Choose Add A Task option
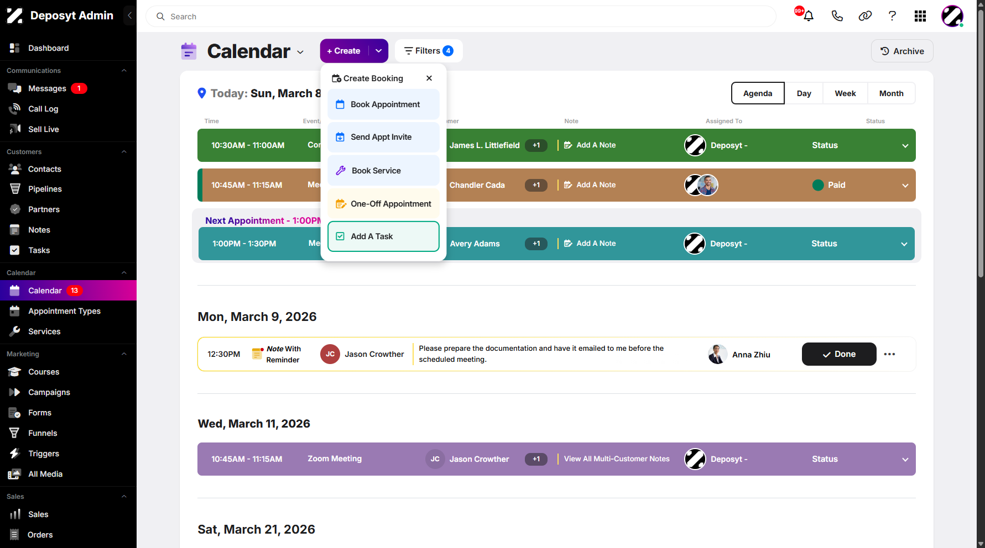 click(x=383, y=236)
